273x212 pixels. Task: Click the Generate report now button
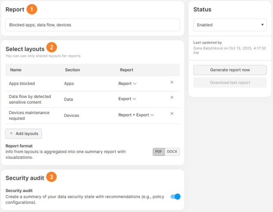pyautogui.click(x=230, y=70)
